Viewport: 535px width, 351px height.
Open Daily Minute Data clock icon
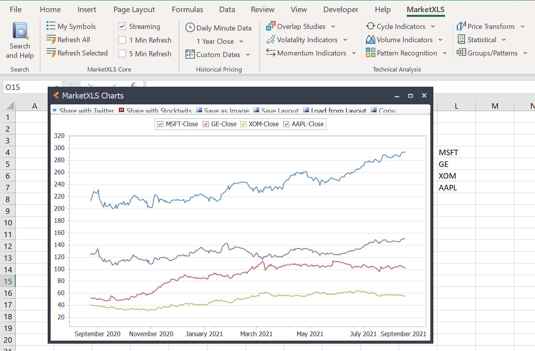(x=190, y=27)
